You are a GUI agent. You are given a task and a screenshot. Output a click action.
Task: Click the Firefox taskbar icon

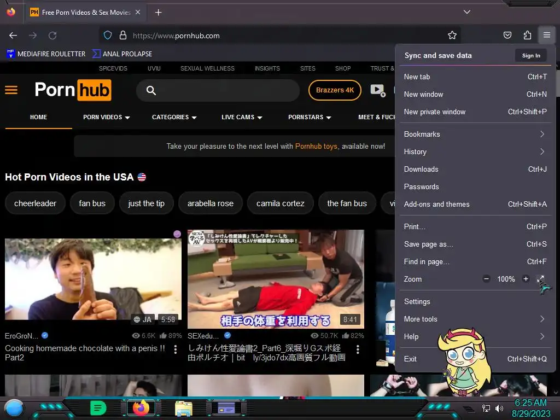[x=141, y=408]
